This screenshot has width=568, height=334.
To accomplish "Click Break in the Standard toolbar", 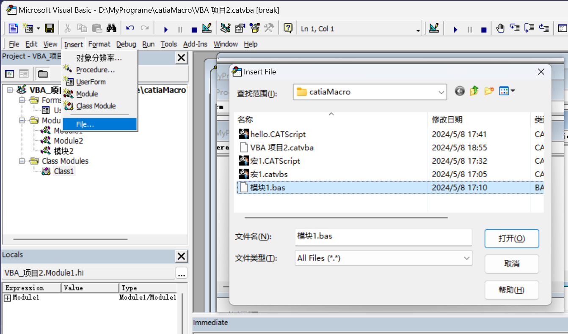I will point(180,29).
